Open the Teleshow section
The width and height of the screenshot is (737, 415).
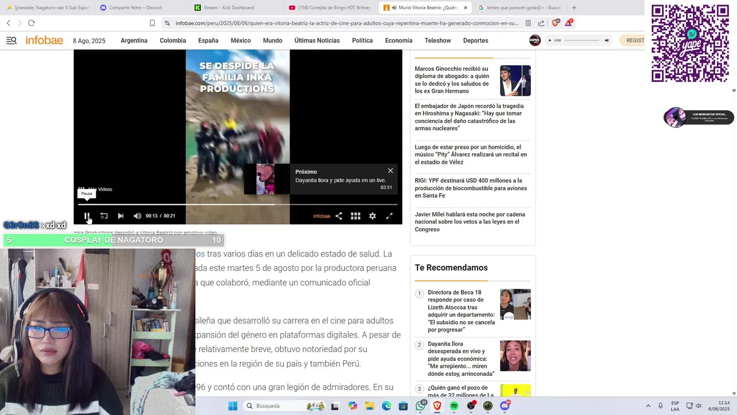438,40
